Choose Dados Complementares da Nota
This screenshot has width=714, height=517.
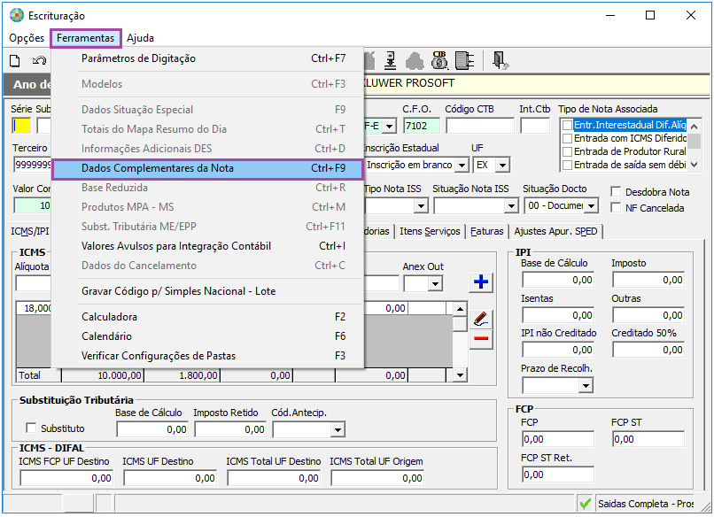tap(207, 168)
